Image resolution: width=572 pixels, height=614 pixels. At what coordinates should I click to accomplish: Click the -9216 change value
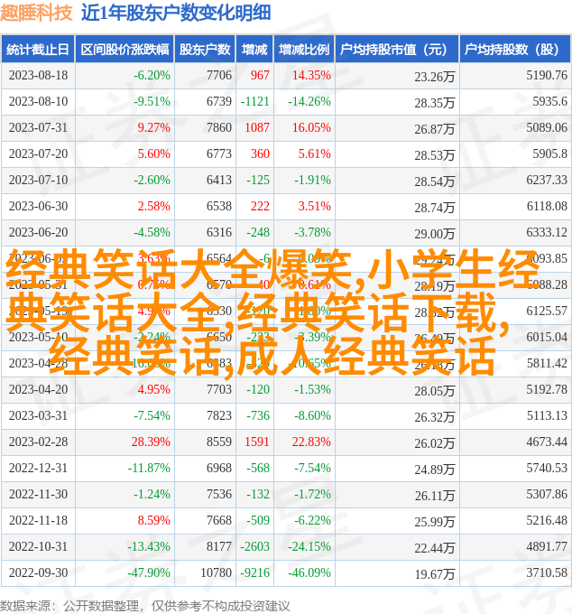point(255,572)
